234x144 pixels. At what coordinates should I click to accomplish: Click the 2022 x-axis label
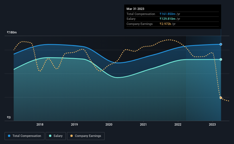tap(178, 124)
